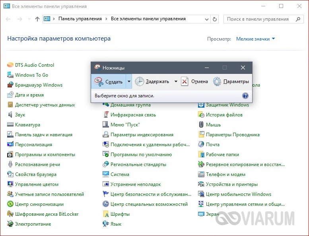The height and width of the screenshot is (236, 309).
Task: Open Рабочие папки icon
Action: (201, 155)
